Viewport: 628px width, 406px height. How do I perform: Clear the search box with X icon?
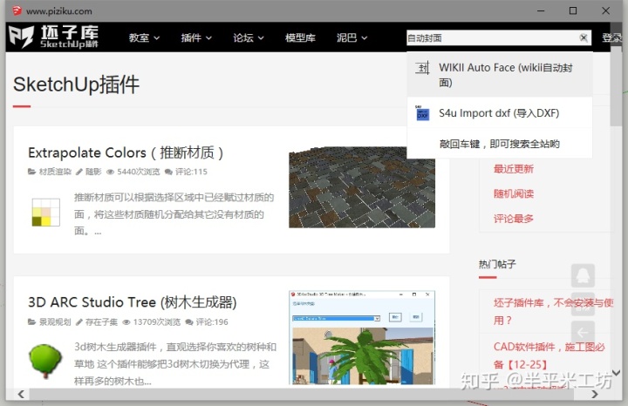click(584, 38)
